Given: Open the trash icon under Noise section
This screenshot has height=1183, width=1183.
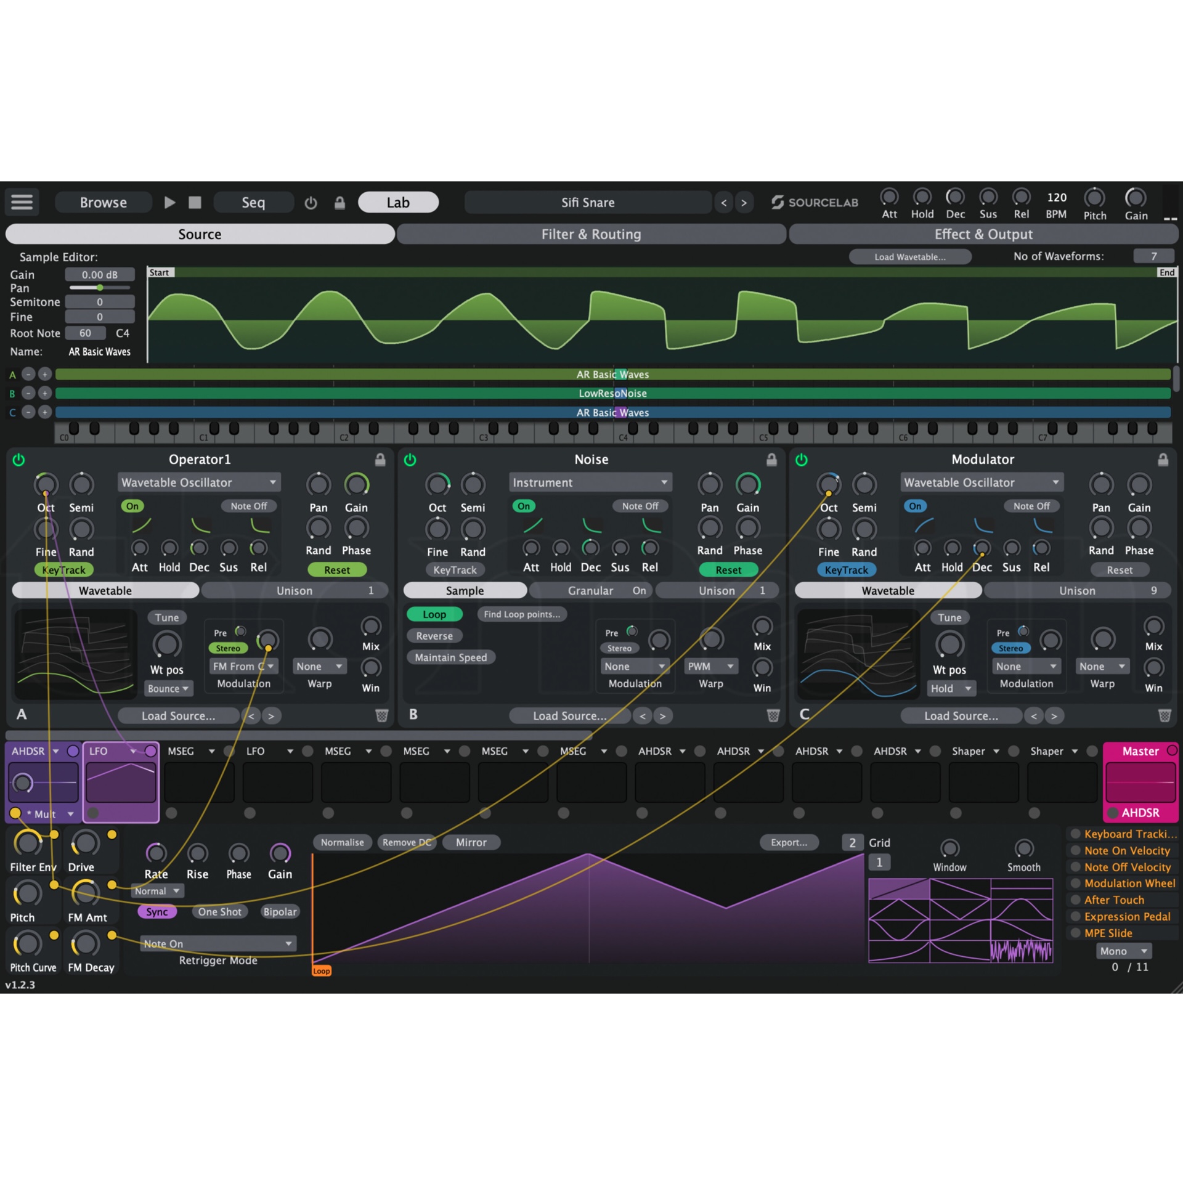Looking at the screenshot, I should pos(772,715).
